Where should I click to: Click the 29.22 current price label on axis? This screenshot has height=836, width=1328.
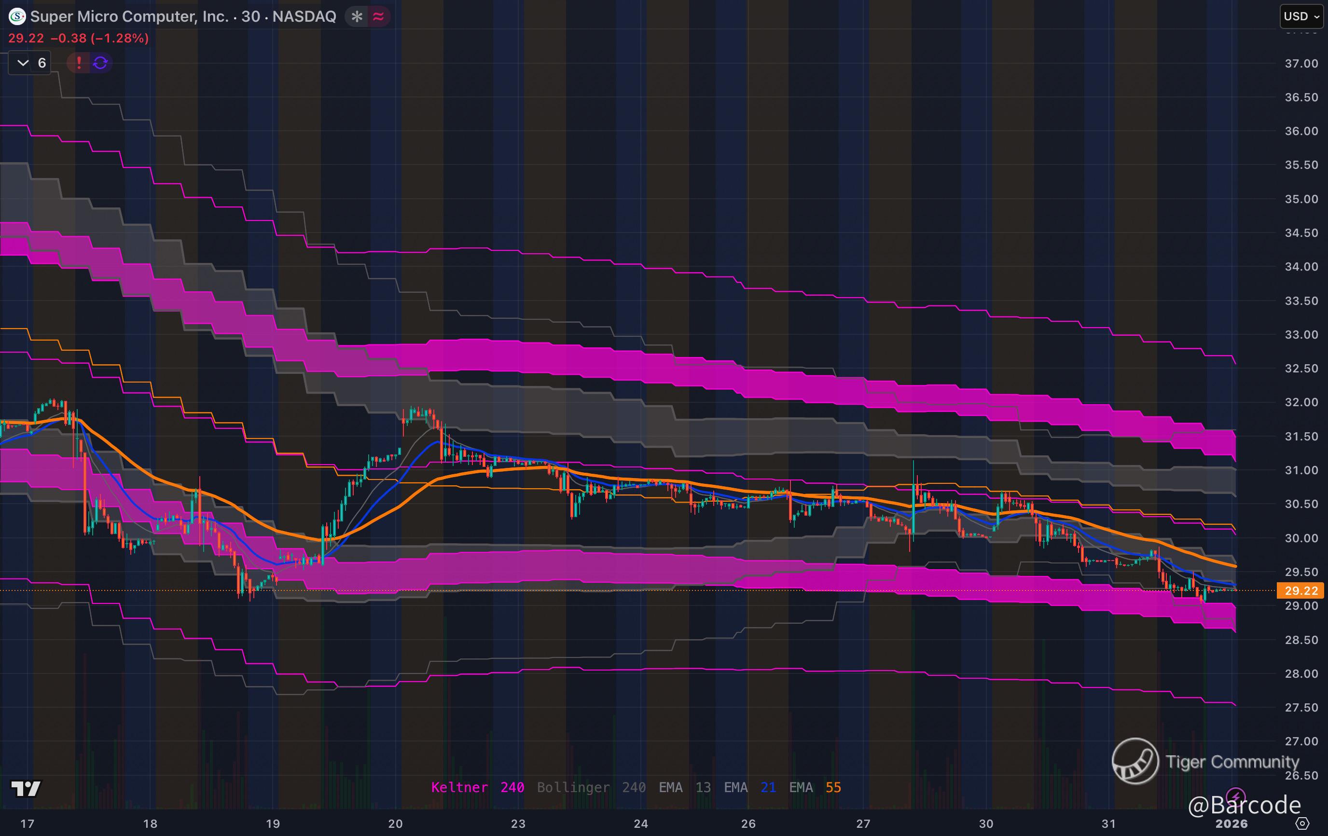[x=1300, y=590]
